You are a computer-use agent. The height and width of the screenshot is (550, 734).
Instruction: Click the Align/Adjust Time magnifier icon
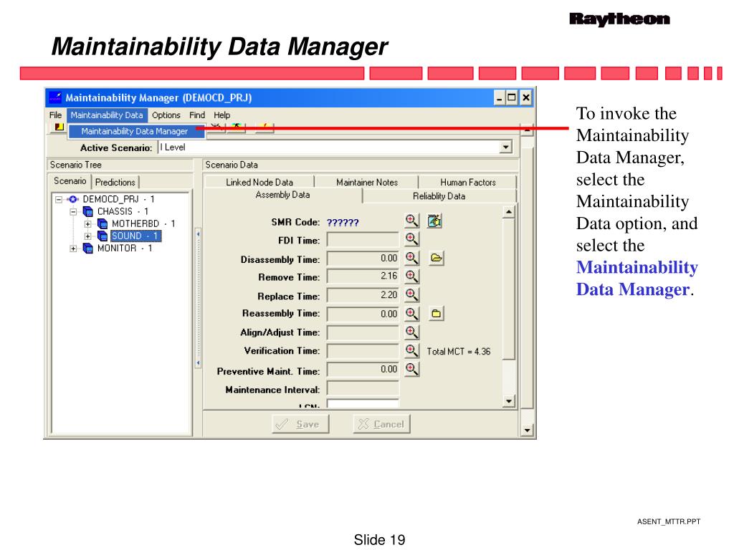(x=411, y=332)
